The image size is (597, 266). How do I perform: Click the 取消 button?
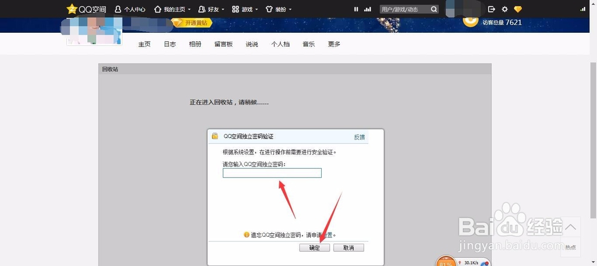tap(349, 248)
